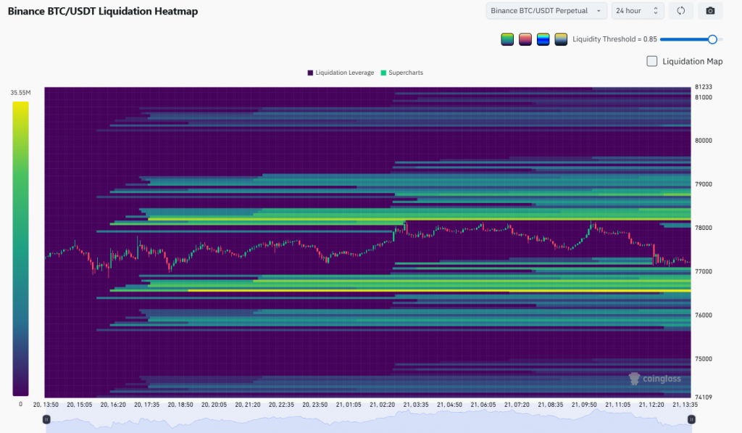This screenshot has height=433, width=742.
Task: Select the green-yellow heatmap color scheme
Action: pyautogui.click(x=507, y=39)
